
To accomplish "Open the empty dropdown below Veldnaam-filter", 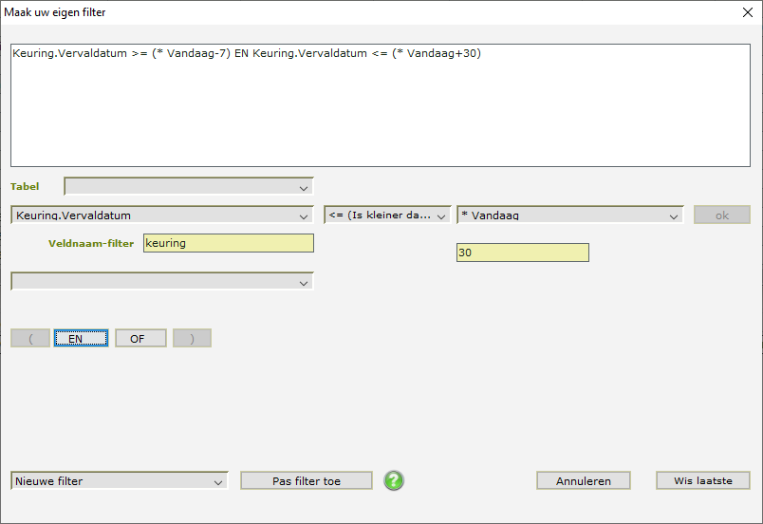I will click(161, 282).
